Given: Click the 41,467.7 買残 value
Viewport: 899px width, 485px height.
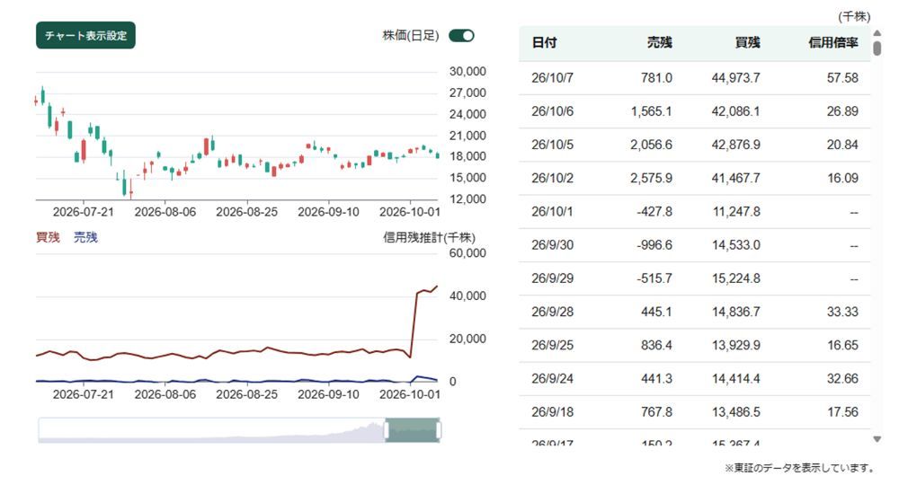Looking at the screenshot, I should coord(735,178).
